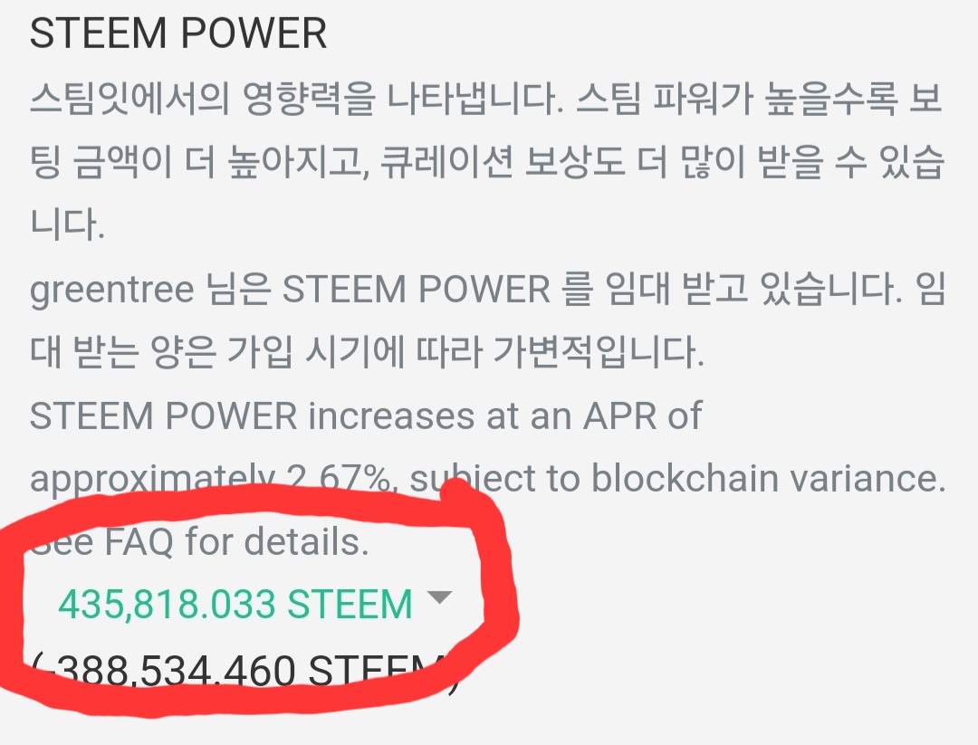978x745 pixels.
Task: Expand the dropdown arrow beside 435,818.033 STEEM
Action: (440, 597)
